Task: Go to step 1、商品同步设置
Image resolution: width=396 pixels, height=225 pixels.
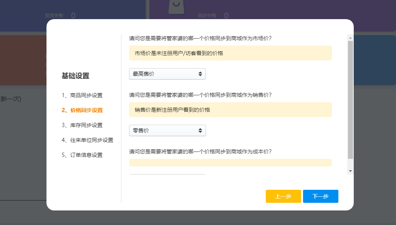Action: click(82, 95)
